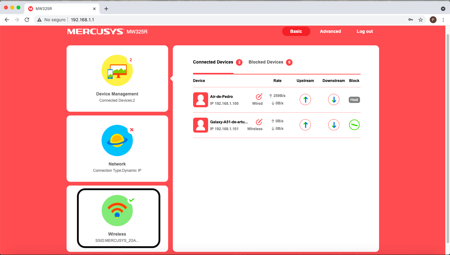Open the Wireless settings card
Screen dimensions: 450x255
(118, 218)
